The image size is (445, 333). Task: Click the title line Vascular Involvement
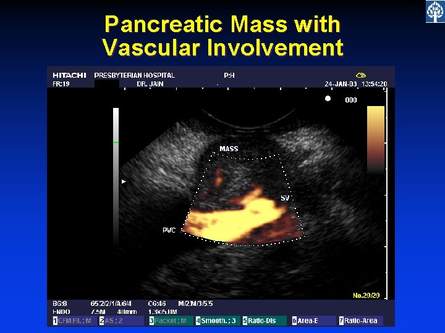point(222,47)
